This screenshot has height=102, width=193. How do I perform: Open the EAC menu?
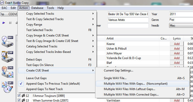click(4, 8)
